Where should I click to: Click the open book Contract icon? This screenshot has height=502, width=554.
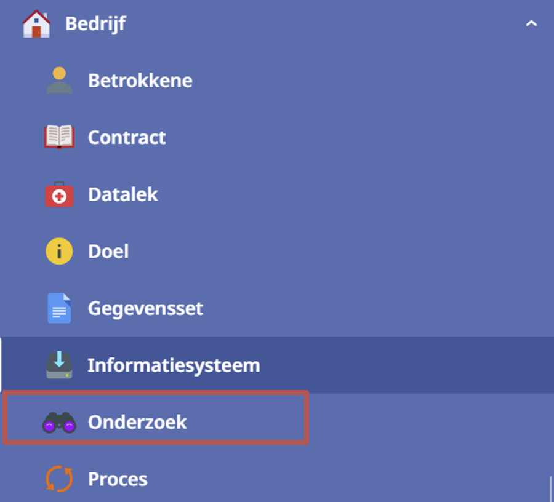(x=59, y=137)
